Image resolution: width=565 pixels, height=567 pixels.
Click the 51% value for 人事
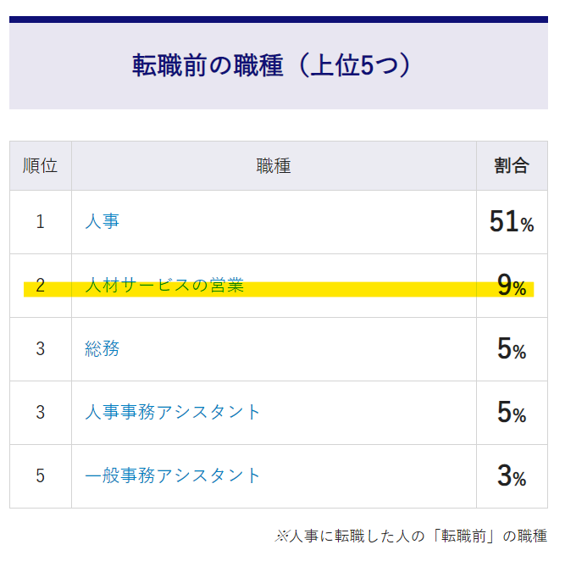click(511, 222)
